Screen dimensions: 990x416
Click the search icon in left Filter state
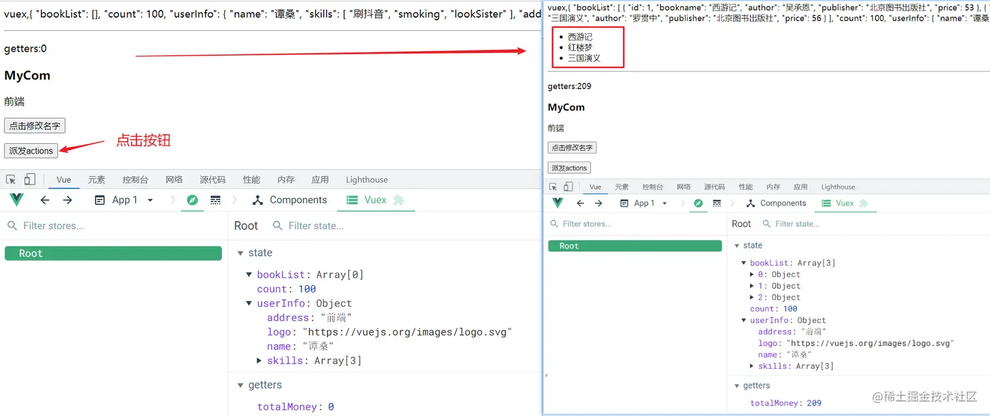(278, 226)
